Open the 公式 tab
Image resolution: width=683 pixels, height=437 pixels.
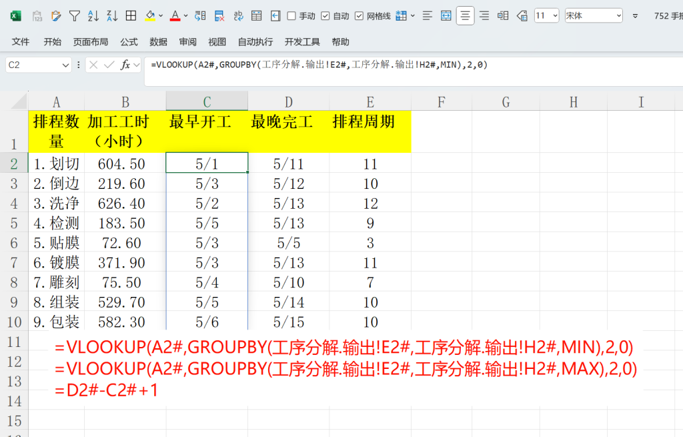tap(129, 42)
